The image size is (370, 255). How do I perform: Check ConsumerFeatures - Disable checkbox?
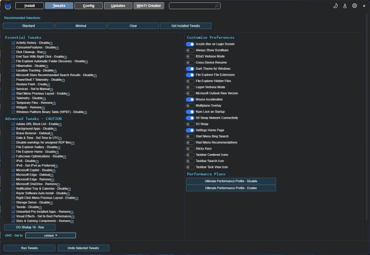tap(13, 47)
